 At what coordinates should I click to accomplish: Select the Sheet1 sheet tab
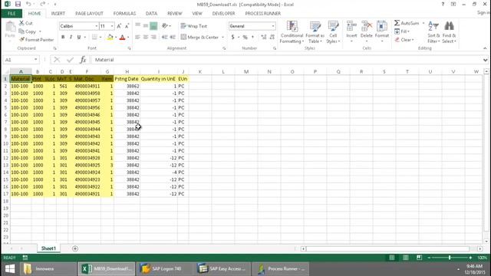48,248
